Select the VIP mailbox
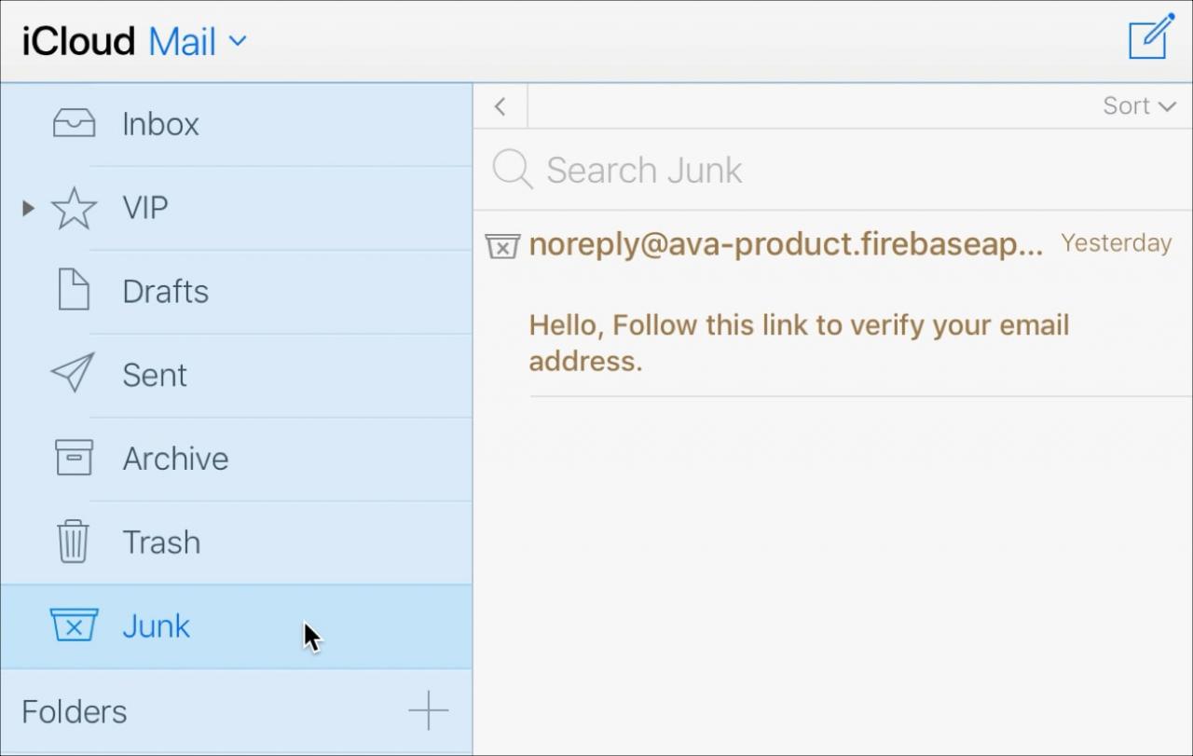The image size is (1193, 756). (237, 208)
